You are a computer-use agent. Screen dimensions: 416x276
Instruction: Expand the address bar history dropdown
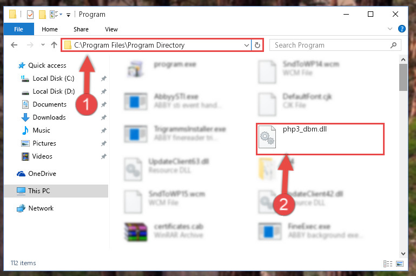pos(247,45)
